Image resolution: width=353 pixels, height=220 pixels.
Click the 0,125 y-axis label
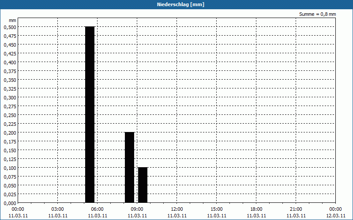point(10,159)
